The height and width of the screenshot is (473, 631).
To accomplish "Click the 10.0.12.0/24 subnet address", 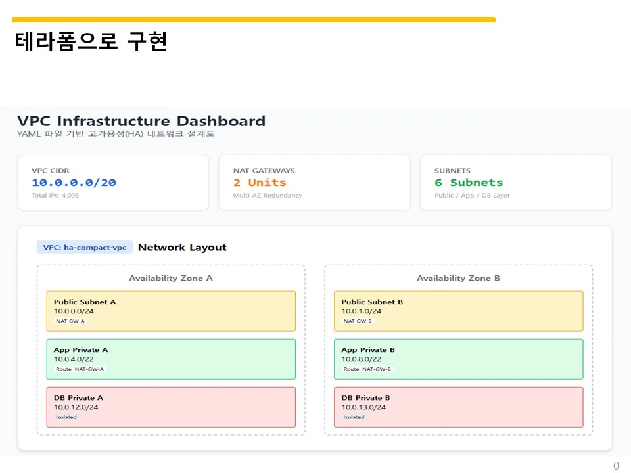I will [76, 407].
